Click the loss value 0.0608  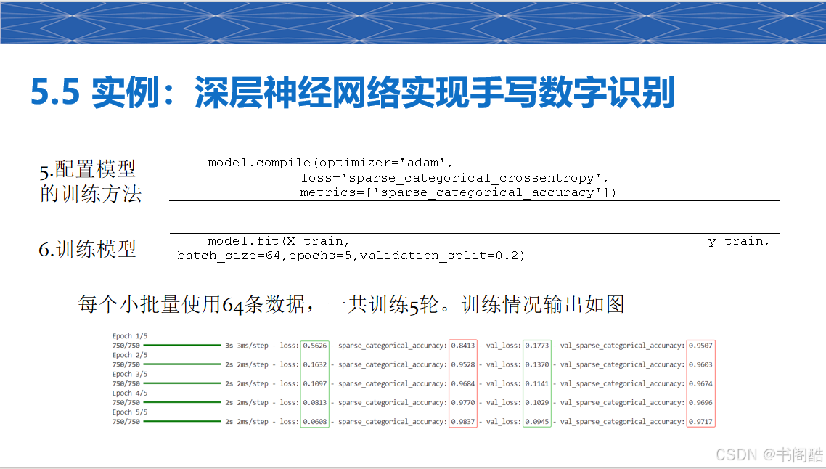pos(314,422)
